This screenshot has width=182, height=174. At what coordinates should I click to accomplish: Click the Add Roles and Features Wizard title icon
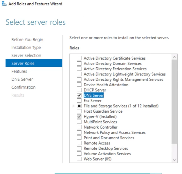4,4
